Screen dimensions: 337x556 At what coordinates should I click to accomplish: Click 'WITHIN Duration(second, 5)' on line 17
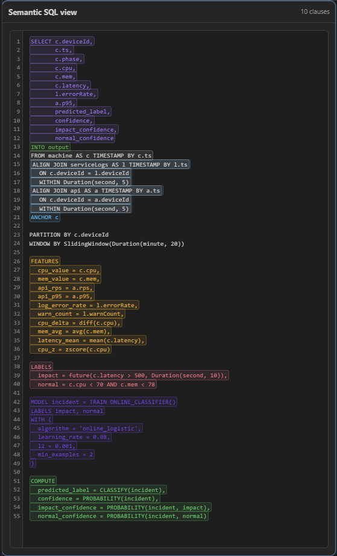coord(81,182)
